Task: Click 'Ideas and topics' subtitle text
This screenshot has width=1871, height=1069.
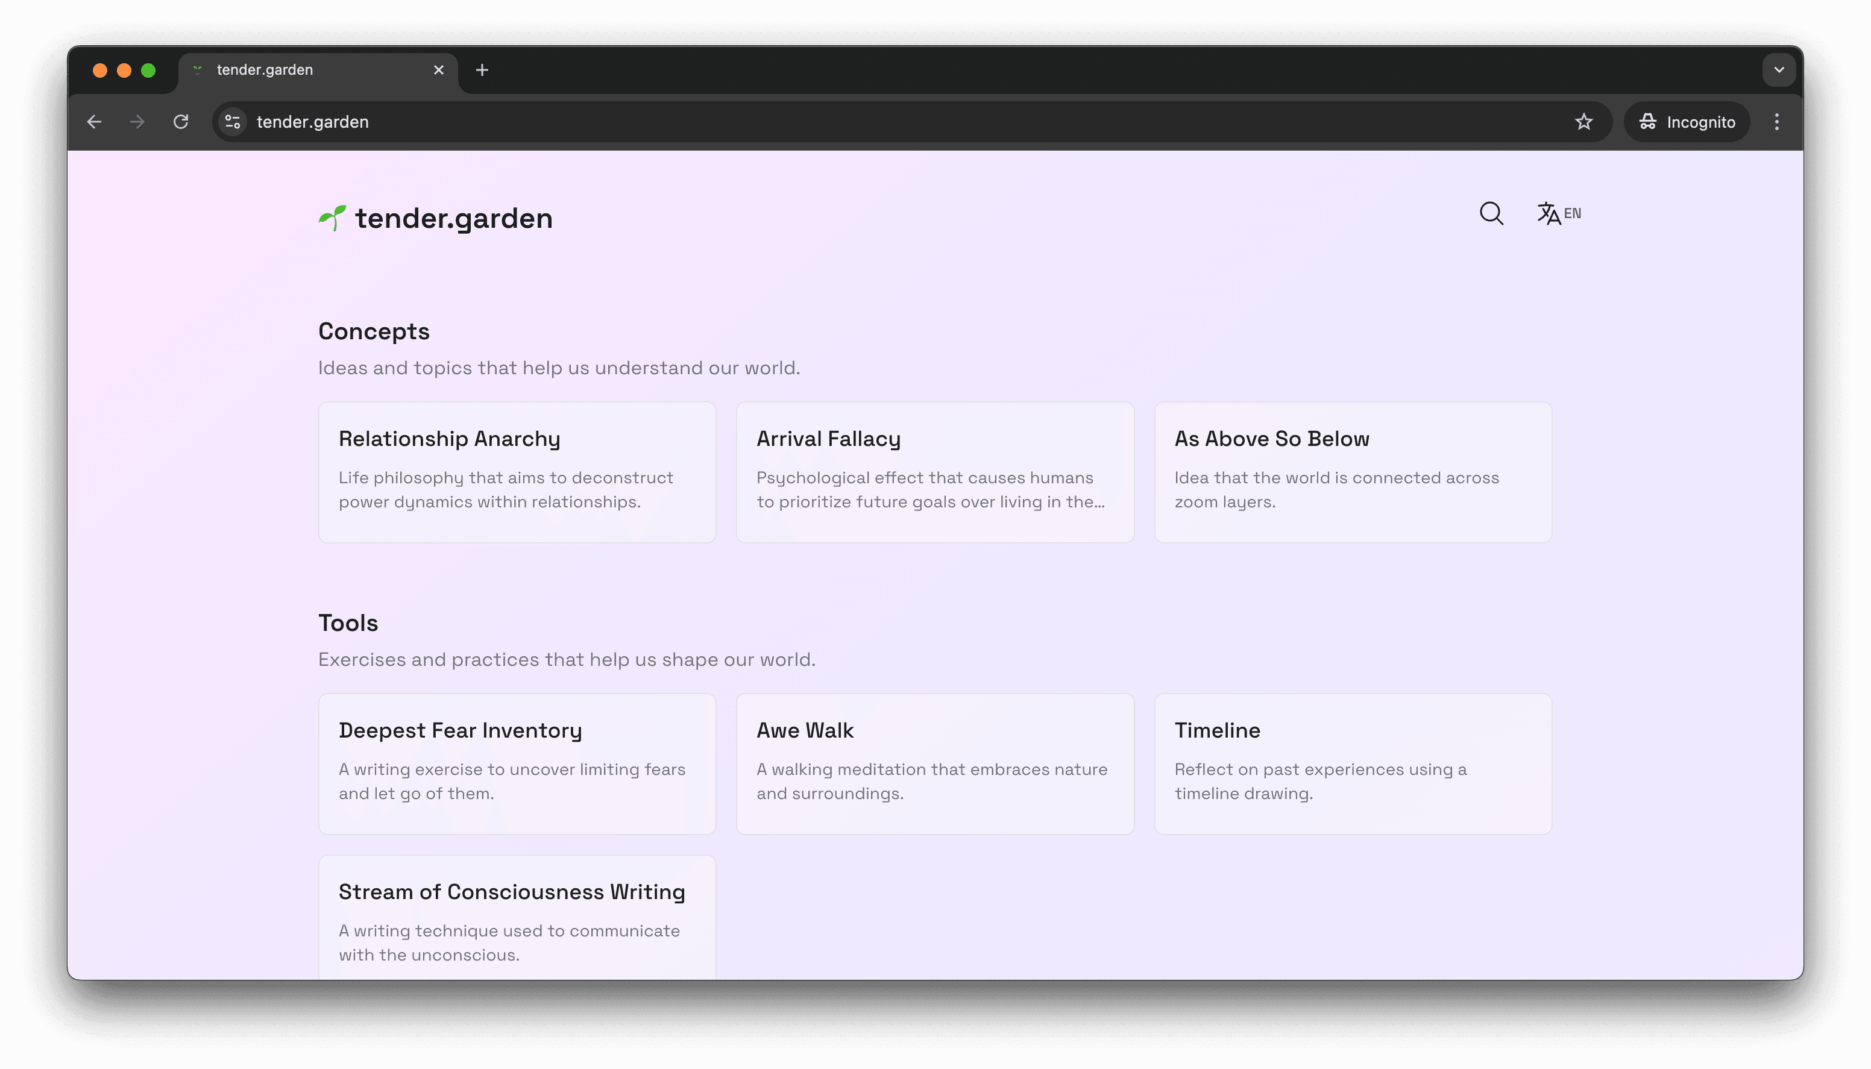Action: [559, 368]
